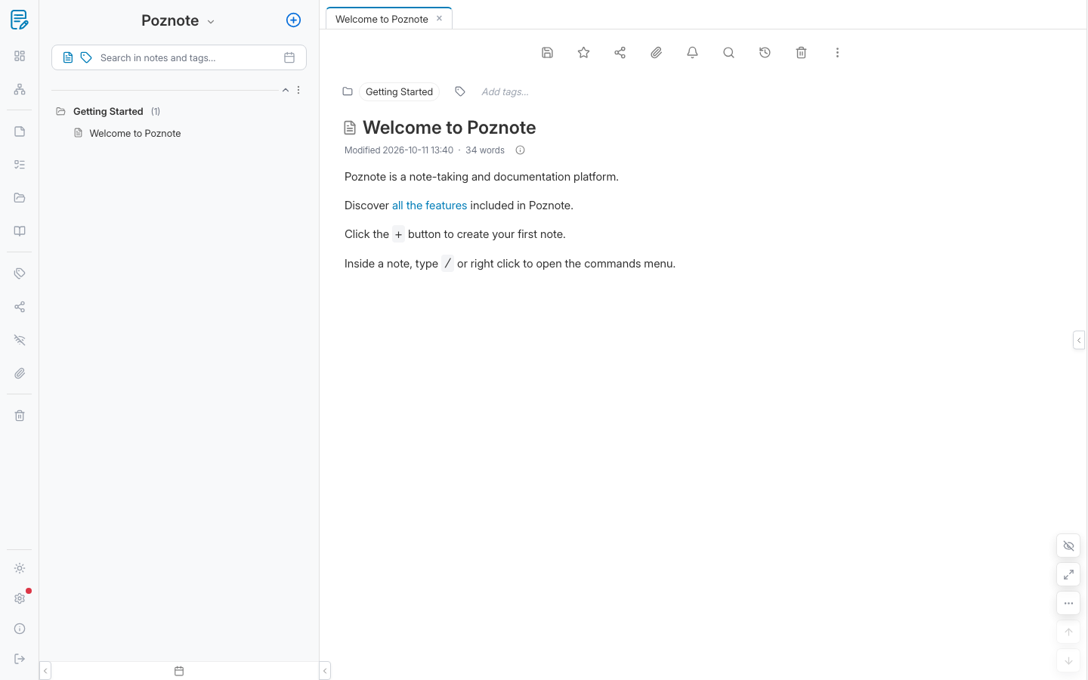Toggle the crossed-eye visibility button

click(x=1068, y=546)
